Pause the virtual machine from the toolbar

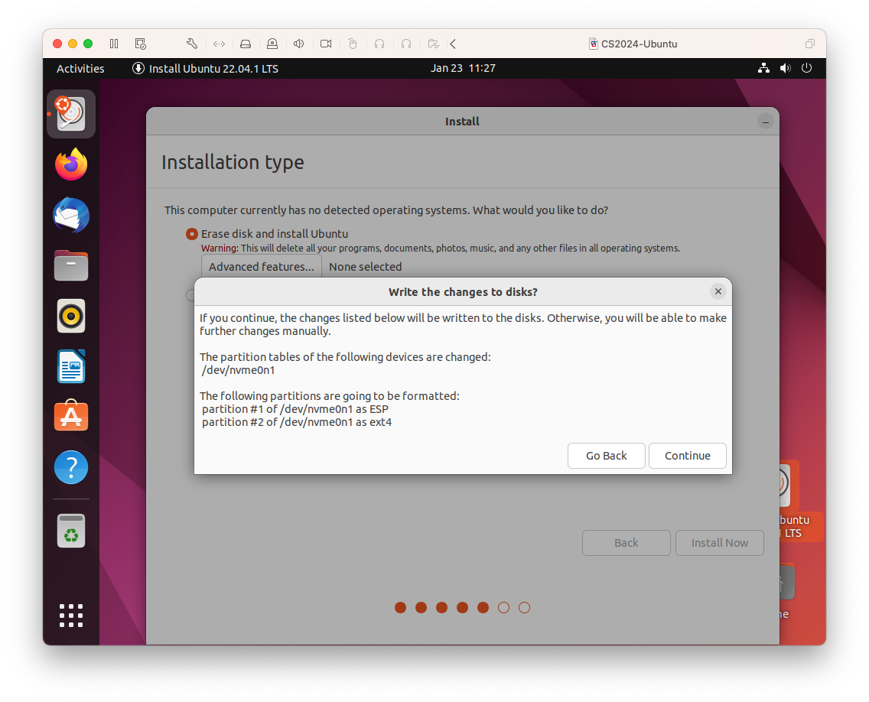[114, 44]
